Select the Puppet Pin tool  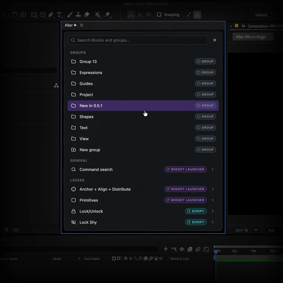[108, 15]
